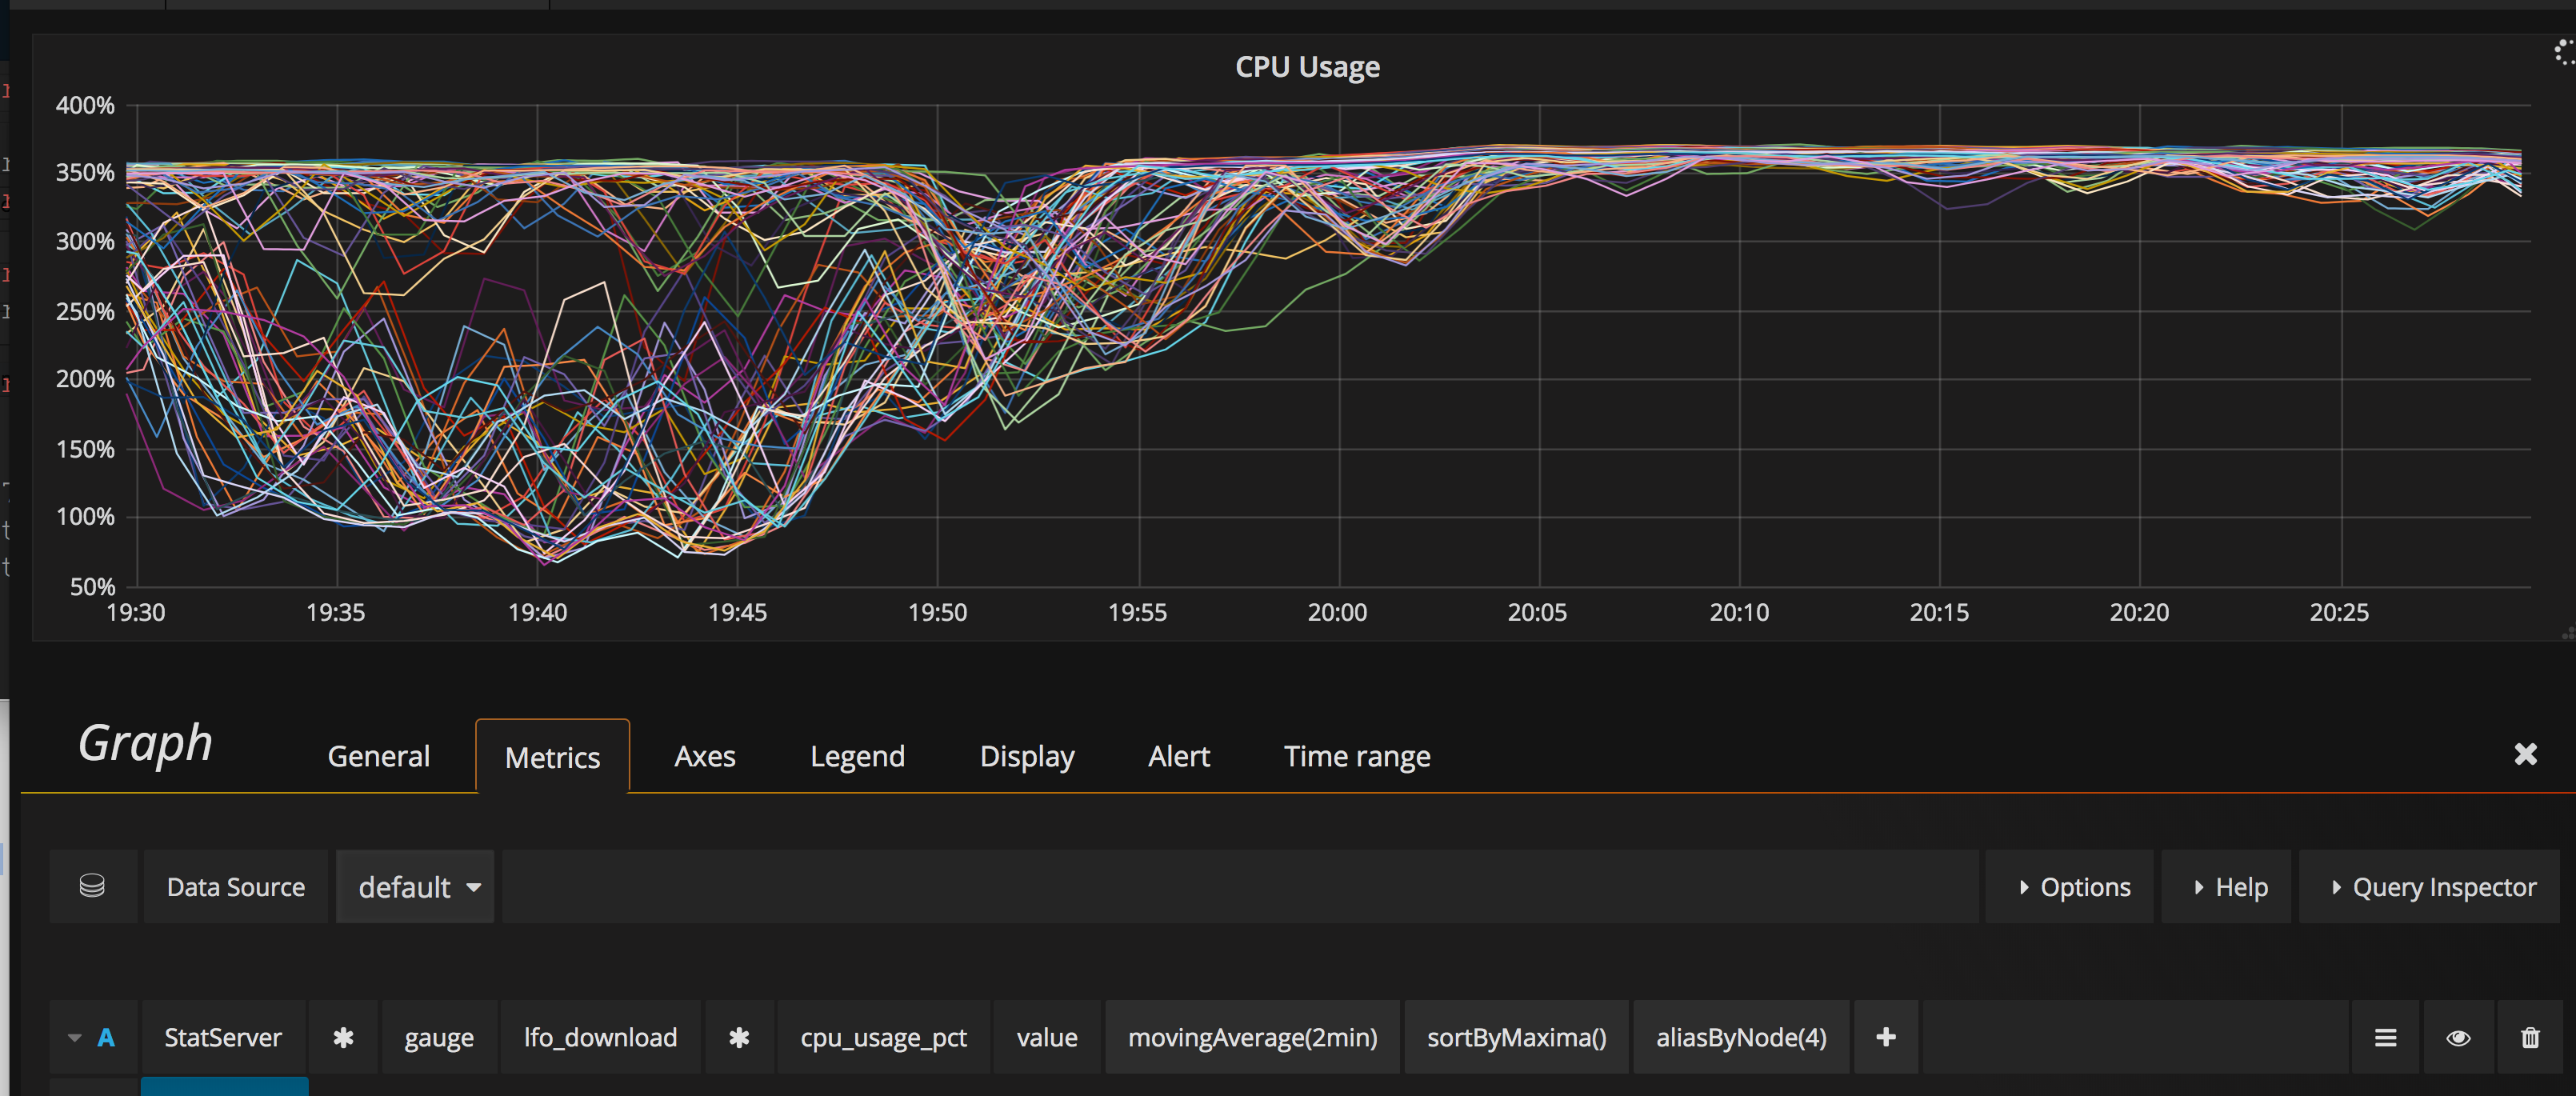Click the 20:00 time axis label

1337,611
